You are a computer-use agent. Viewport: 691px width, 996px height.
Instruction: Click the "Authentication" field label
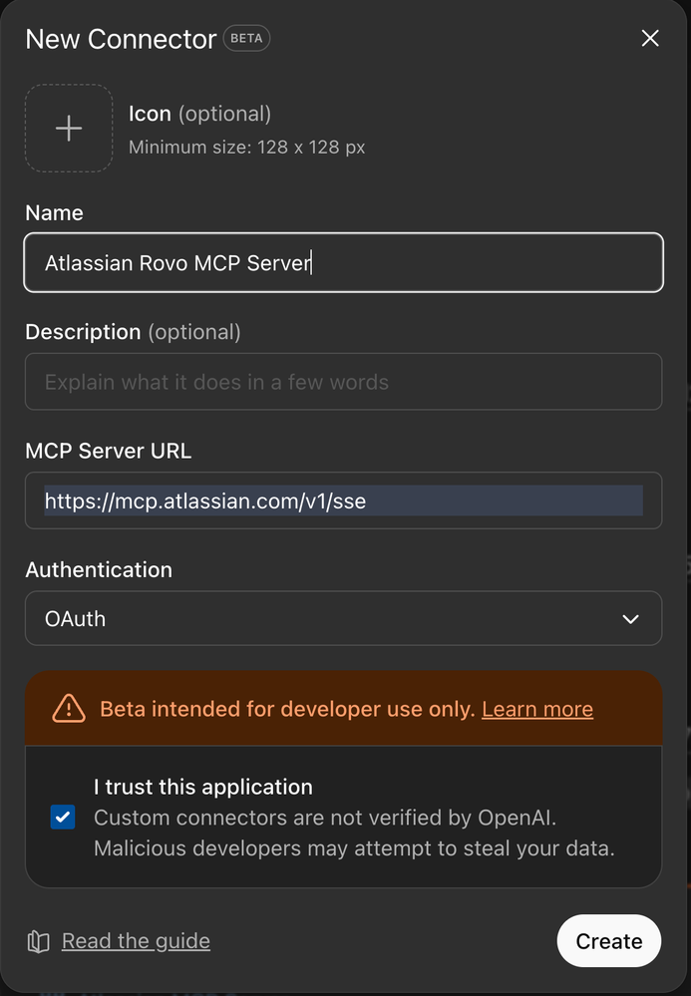coord(99,569)
